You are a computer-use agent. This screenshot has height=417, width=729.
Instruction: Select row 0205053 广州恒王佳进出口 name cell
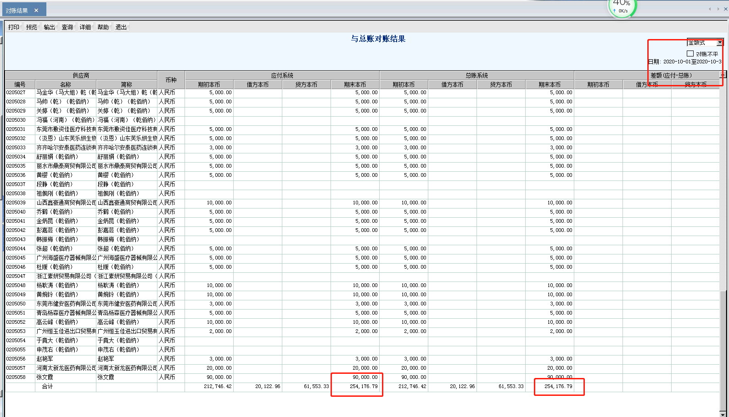(x=66, y=331)
